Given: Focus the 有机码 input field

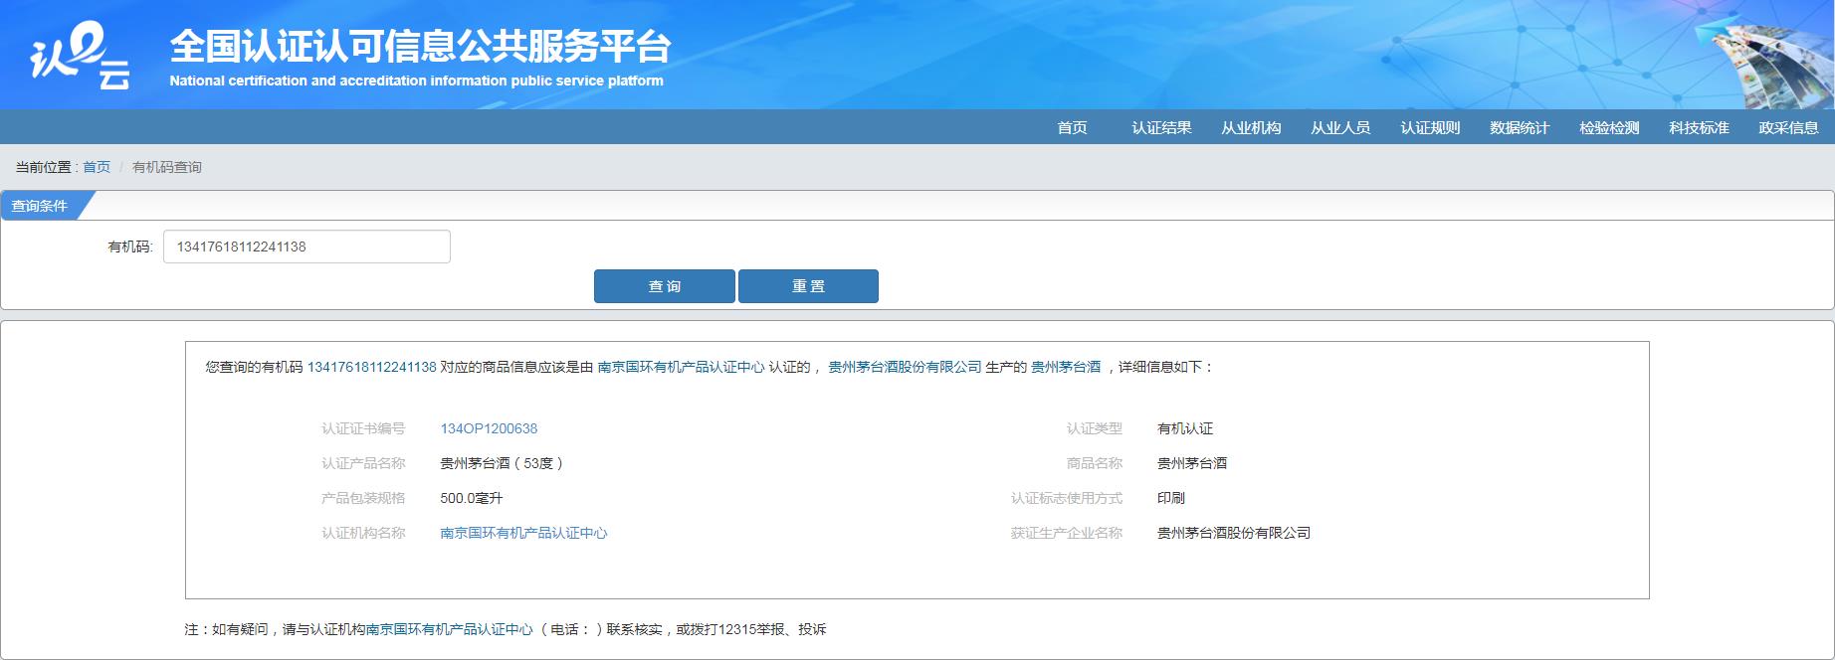Looking at the screenshot, I should pyautogui.click(x=306, y=247).
